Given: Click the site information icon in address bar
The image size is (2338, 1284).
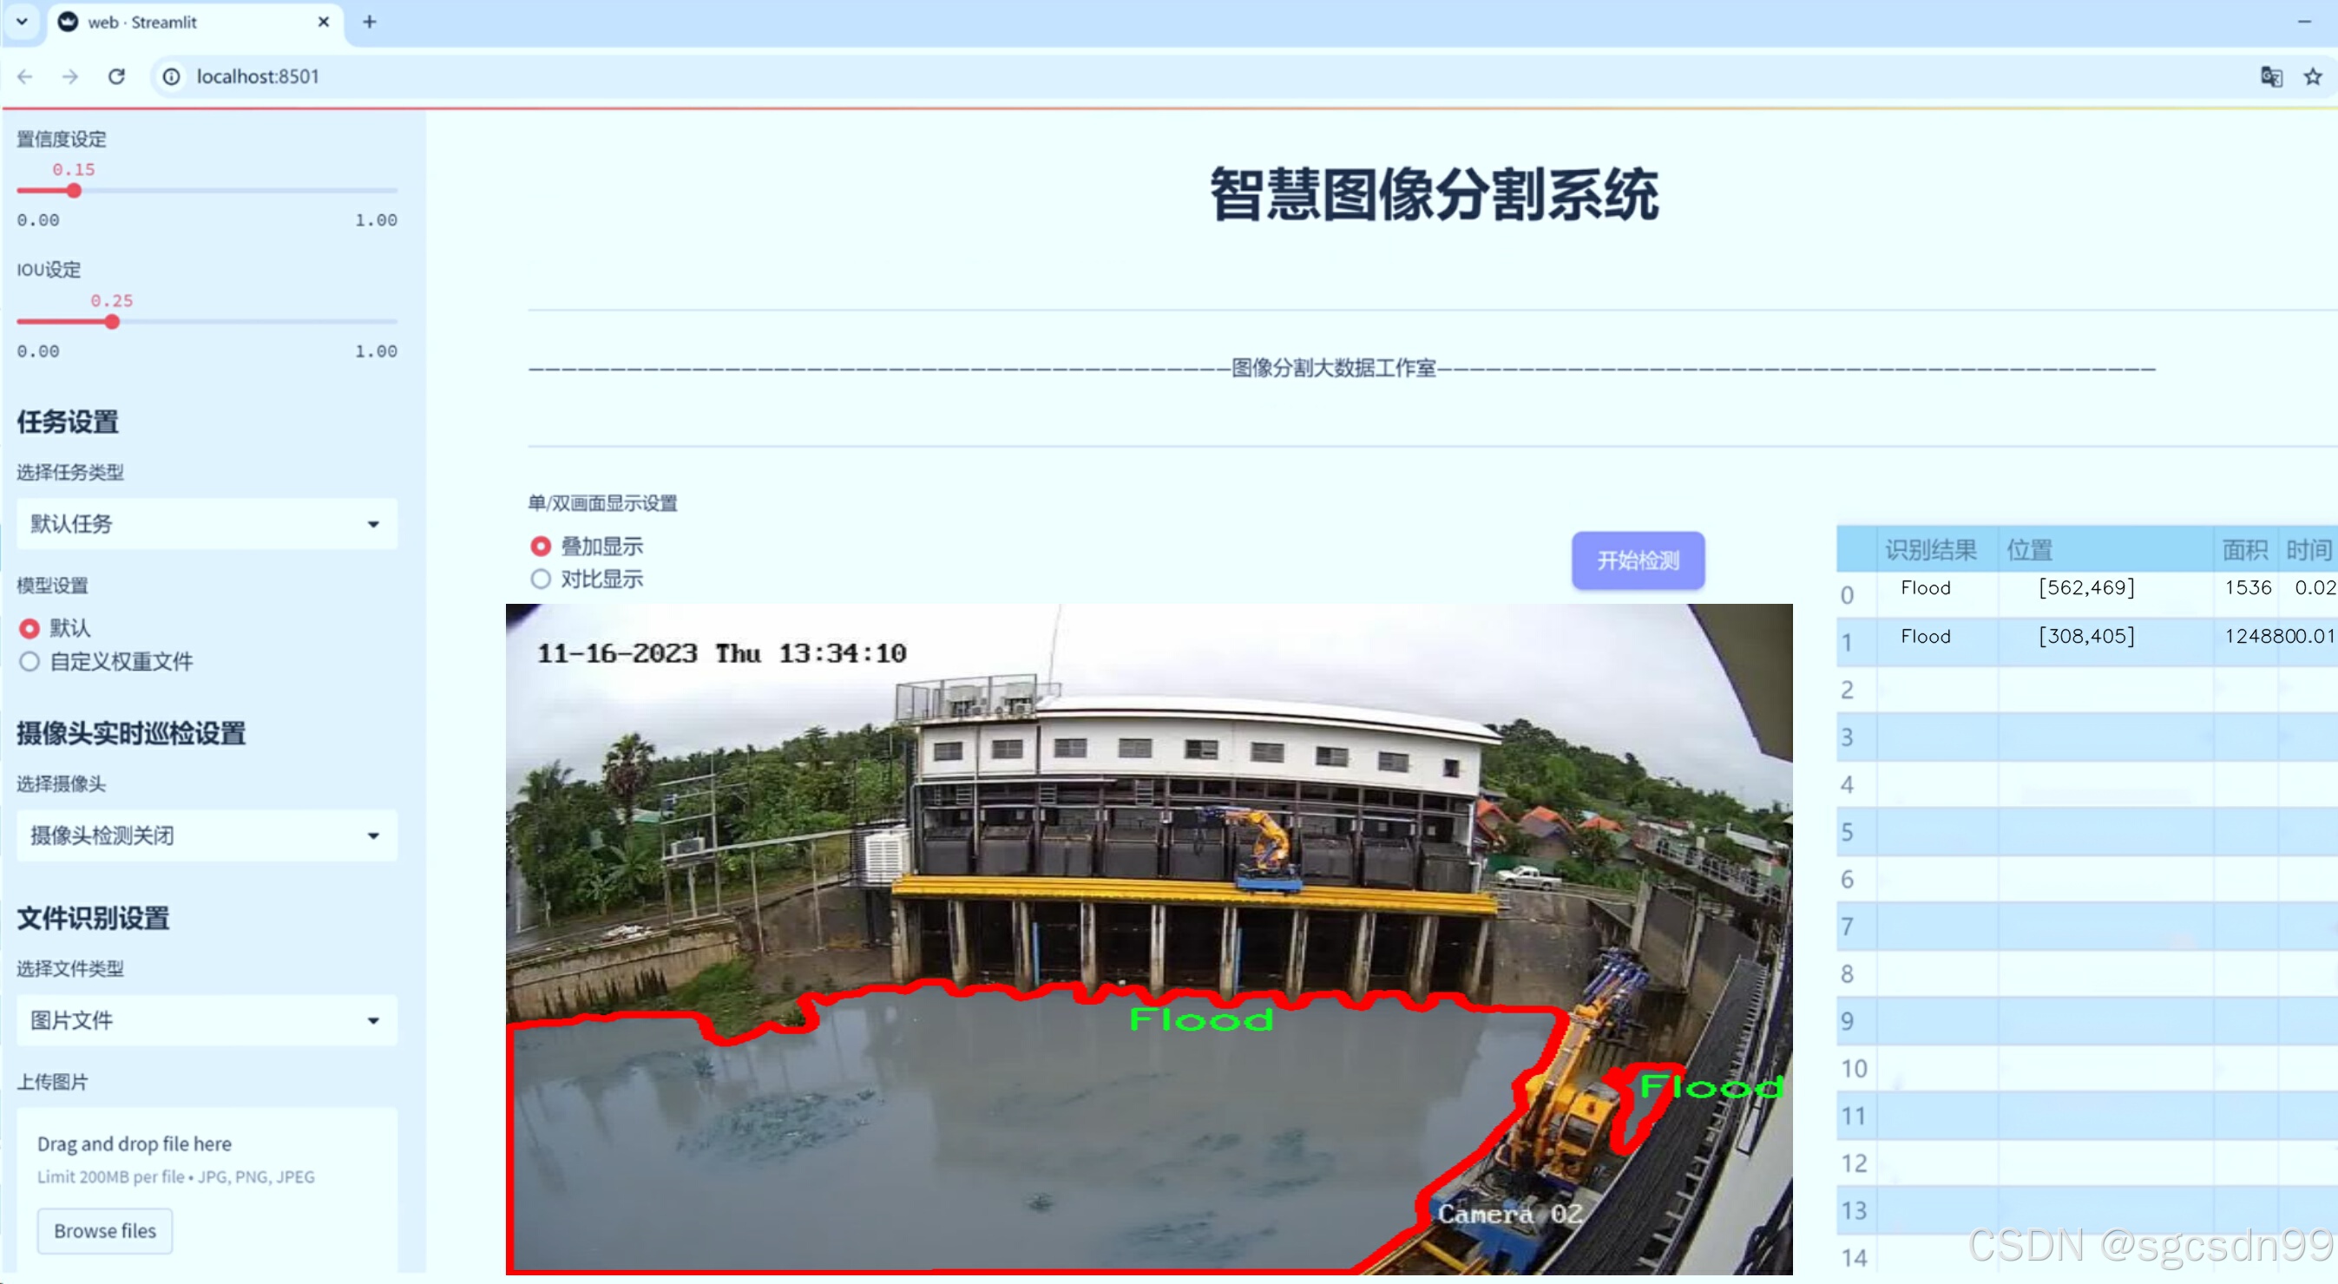Looking at the screenshot, I should (172, 76).
